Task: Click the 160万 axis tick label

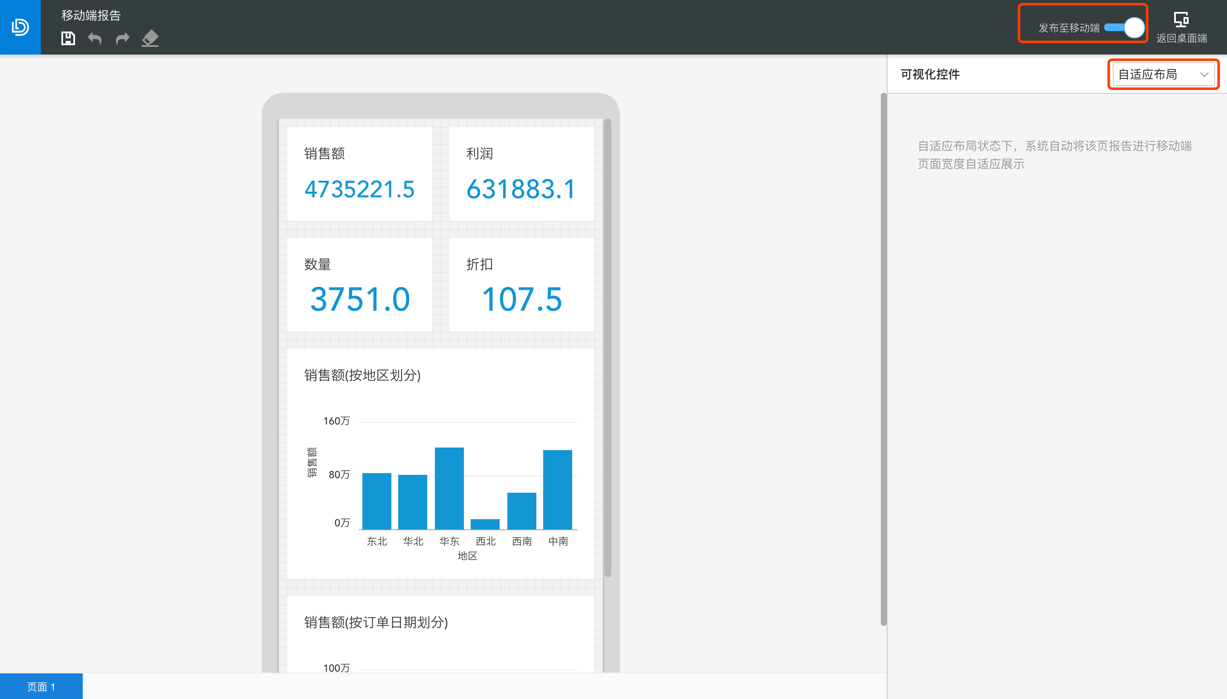Action: (336, 421)
